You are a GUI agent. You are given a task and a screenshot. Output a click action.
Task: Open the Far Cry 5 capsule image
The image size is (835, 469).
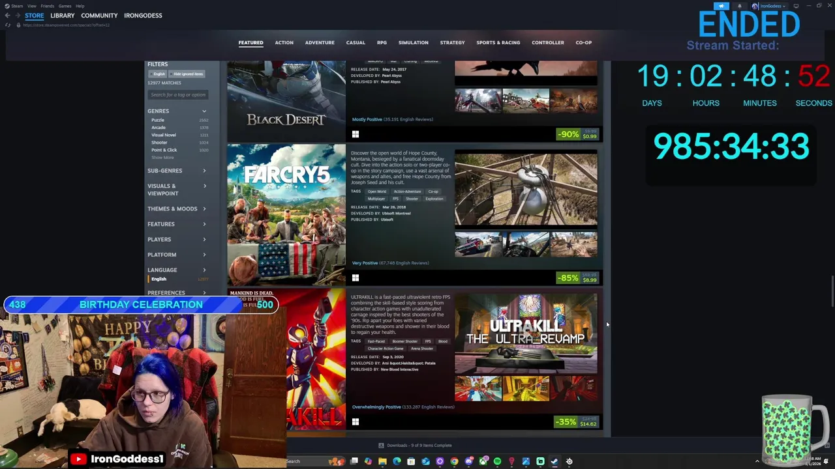286,215
